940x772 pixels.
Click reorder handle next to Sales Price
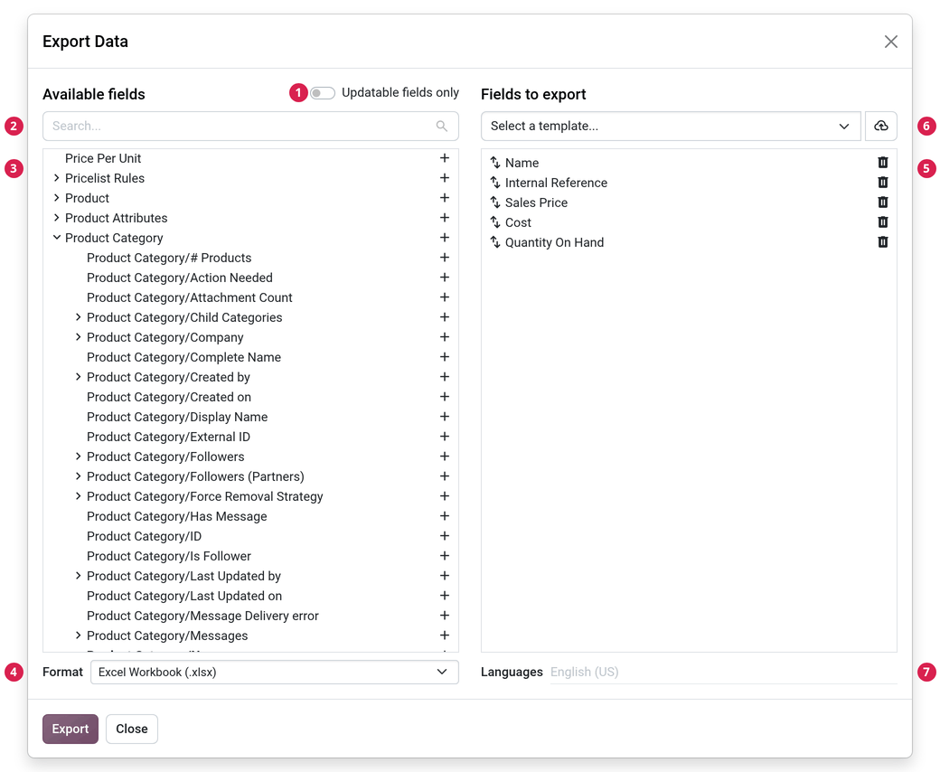495,202
